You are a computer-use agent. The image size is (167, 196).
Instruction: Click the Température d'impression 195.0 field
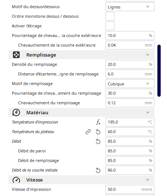pos(130,122)
